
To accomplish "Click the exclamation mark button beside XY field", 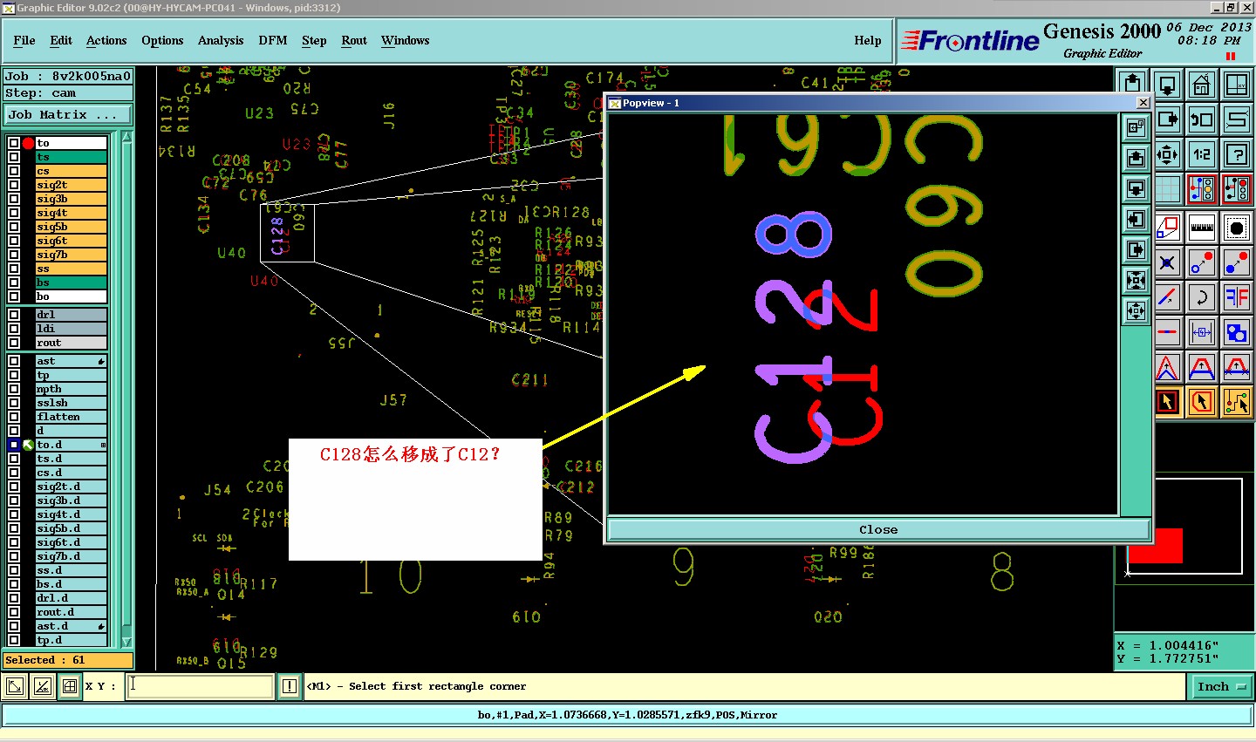I will (x=290, y=686).
